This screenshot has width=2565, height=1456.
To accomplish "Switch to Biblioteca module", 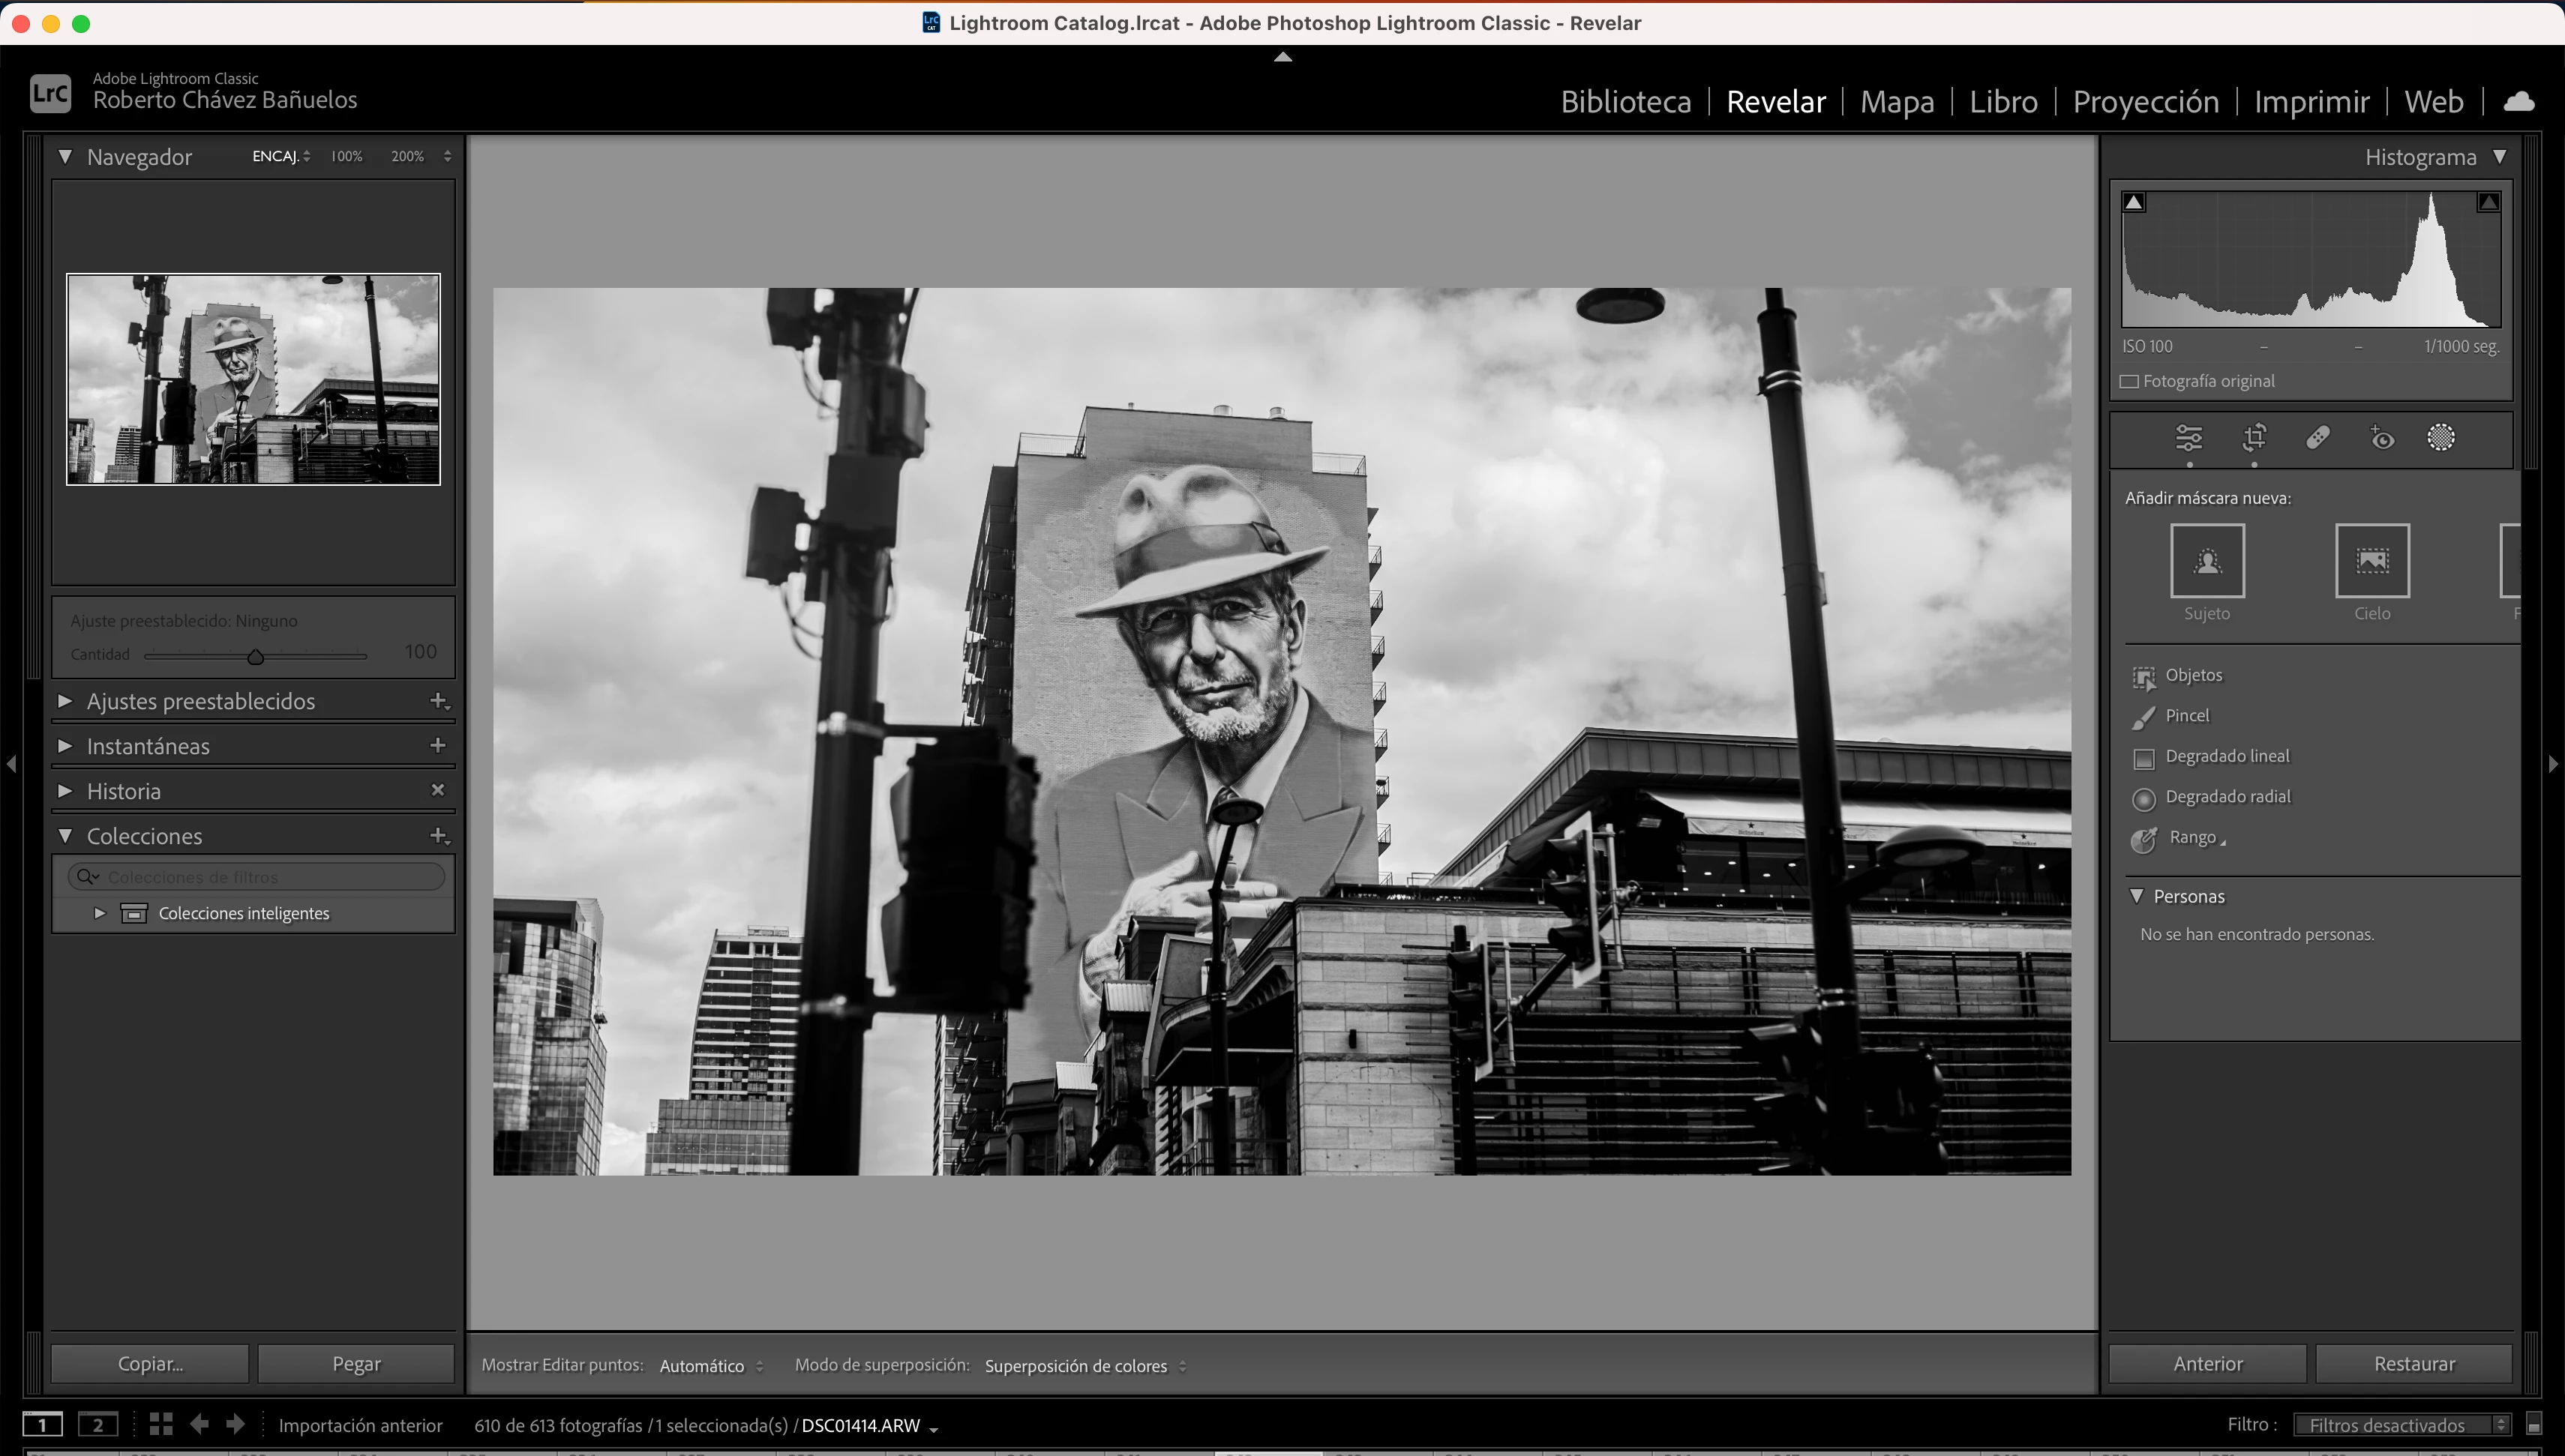I will pyautogui.click(x=1625, y=101).
